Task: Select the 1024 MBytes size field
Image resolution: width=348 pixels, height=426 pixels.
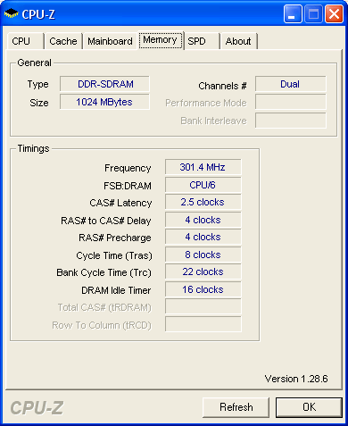Action: tap(104, 102)
